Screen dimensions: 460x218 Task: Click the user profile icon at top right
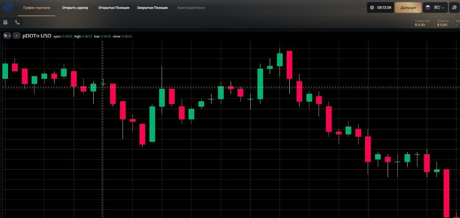pos(454,7)
